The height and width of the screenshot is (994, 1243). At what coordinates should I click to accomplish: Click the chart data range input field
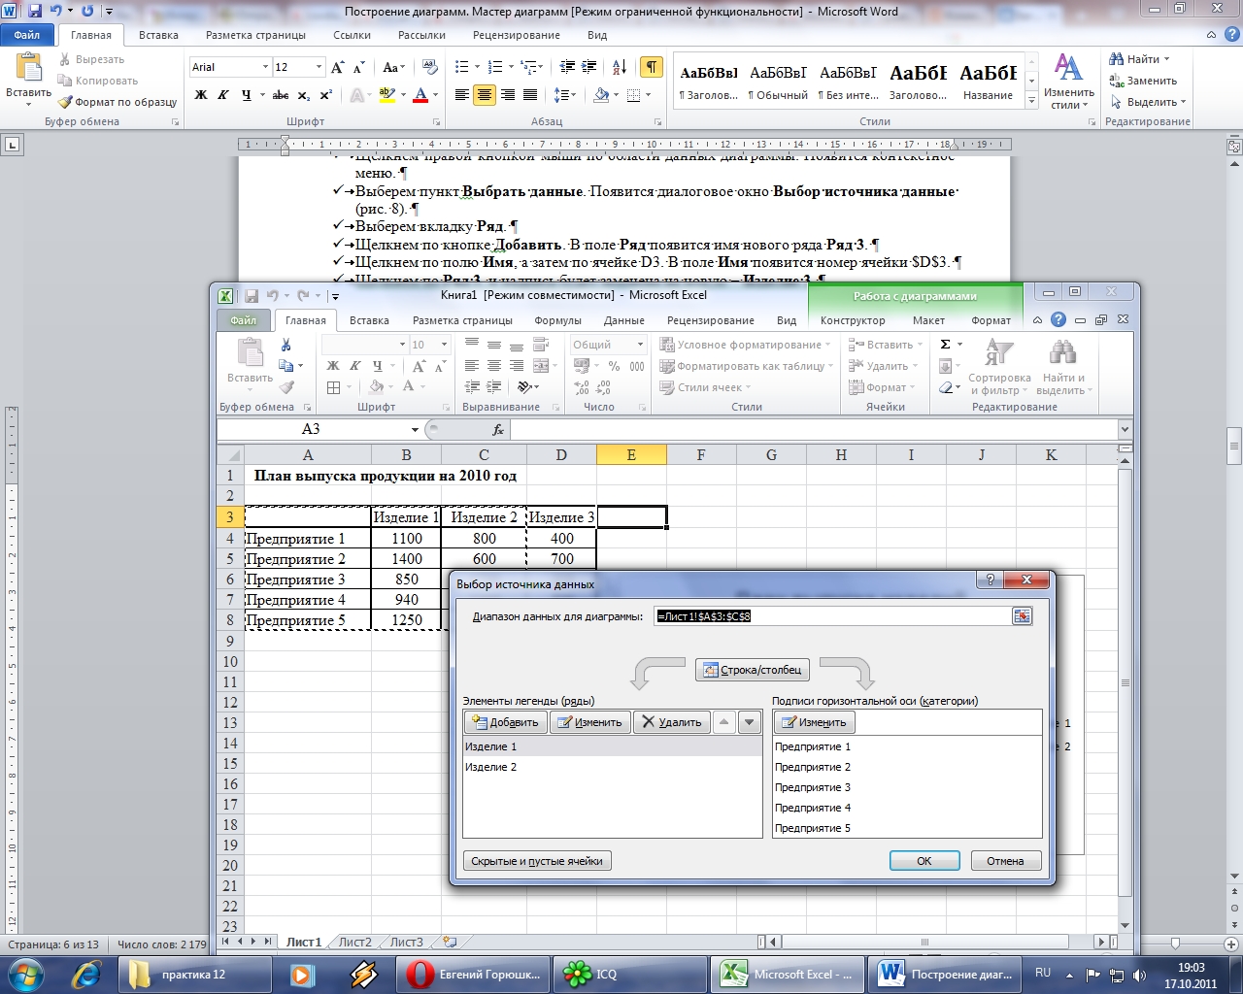click(x=832, y=616)
